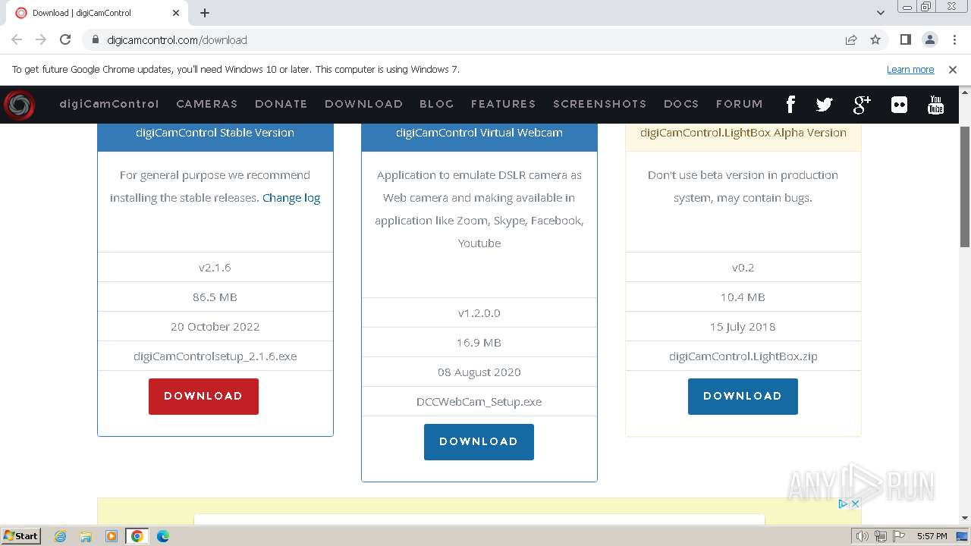Click the taskbar clock showing 5:57 PM
971x546 pixels.
[932, 536]
